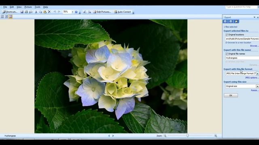
Task: Click the Cut scissors icon
Action: tap(36, 12)
